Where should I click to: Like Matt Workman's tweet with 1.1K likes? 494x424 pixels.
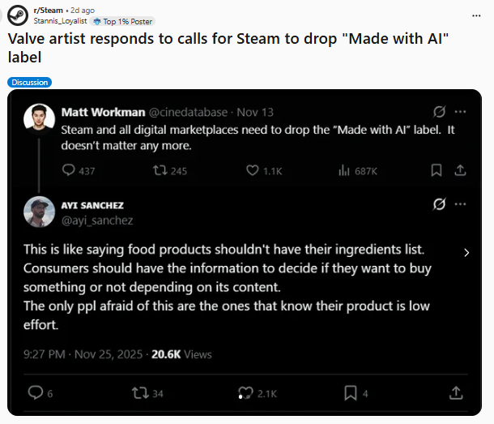[253, 170]
